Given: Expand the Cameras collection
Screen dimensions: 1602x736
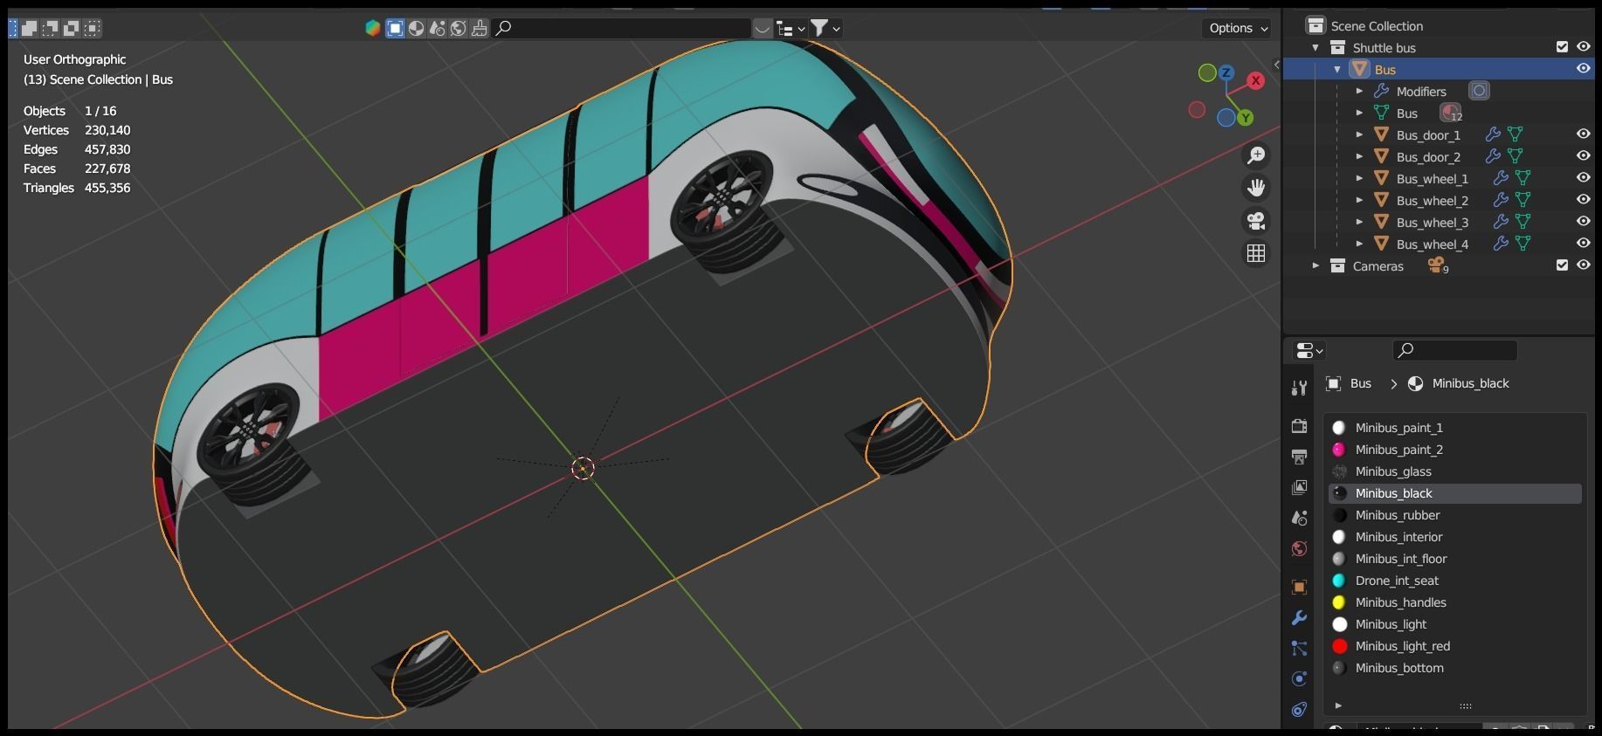Looking at the screenshot, I should (1315, 265).
